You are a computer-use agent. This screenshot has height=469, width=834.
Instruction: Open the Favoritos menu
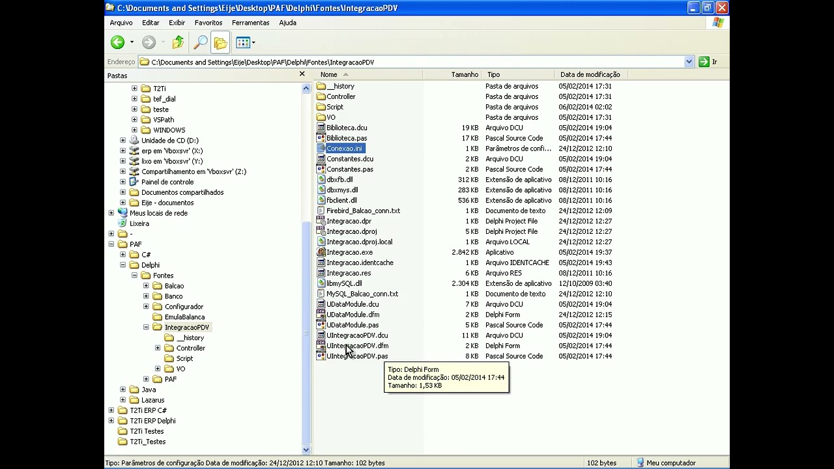(208, 23)
